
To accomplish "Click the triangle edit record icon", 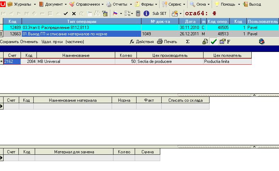I will tap(58, 13).
